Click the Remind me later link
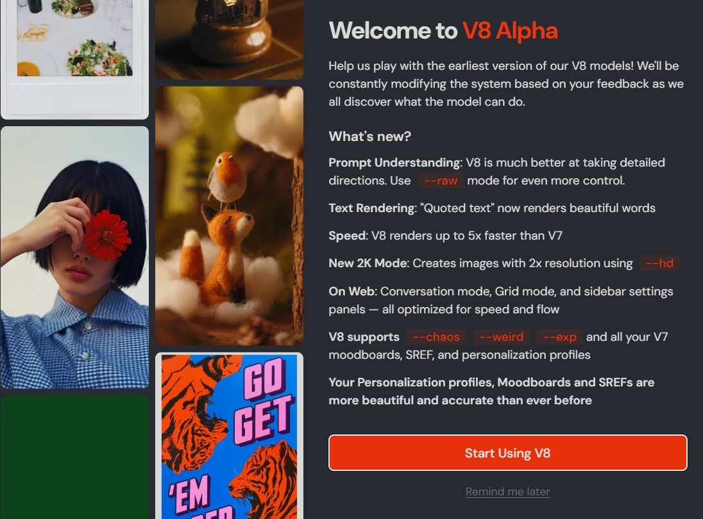This screenshot has width=703, height=519. (507, 491)
